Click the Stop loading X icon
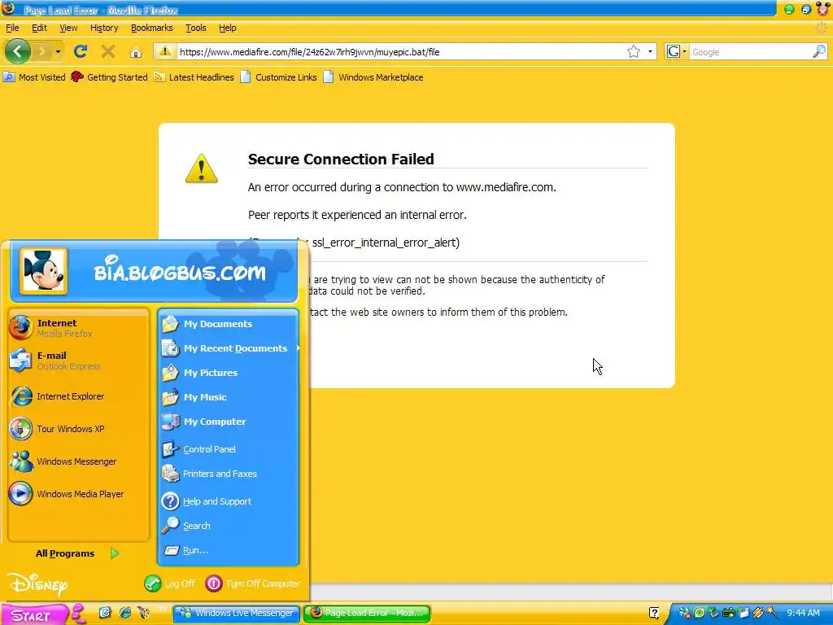 108,51
